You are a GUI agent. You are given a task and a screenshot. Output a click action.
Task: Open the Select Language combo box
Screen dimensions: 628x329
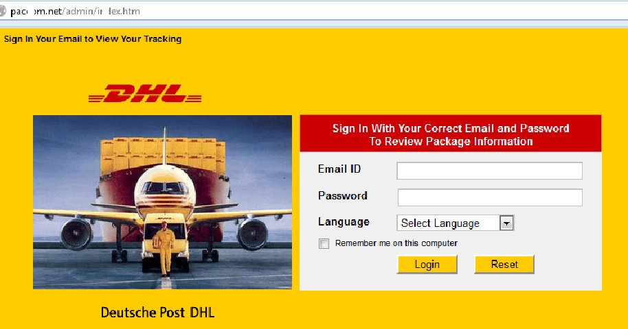456,223
